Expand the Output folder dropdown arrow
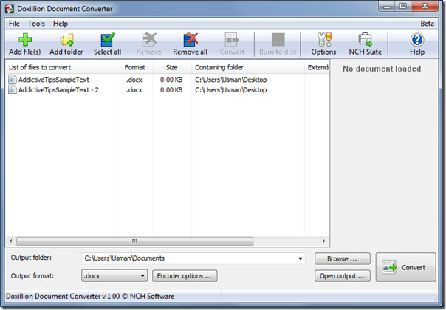The width and height of the screenshot is (446, 310). [x=300, y=258]
